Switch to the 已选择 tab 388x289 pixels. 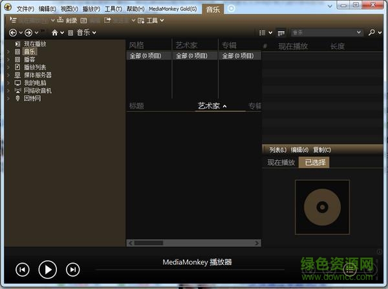[315, 162]
